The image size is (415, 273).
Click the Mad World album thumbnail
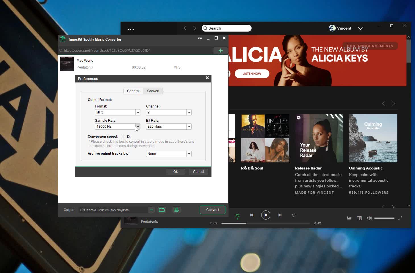[x=67, y=64]
